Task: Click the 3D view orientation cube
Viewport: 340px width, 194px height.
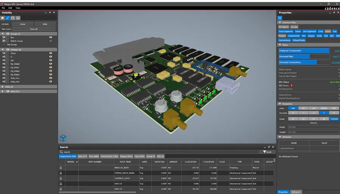Action: [63, 138]
